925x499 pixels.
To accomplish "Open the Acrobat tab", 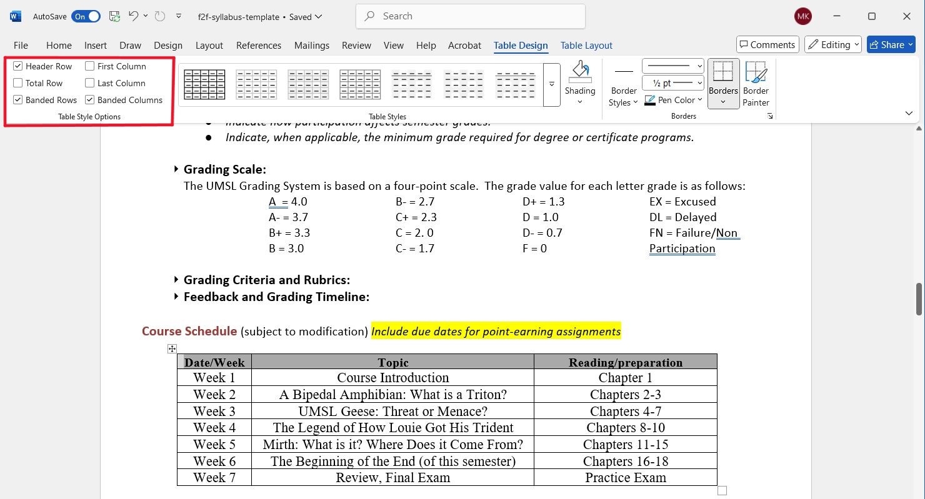I will coord(464,45).
